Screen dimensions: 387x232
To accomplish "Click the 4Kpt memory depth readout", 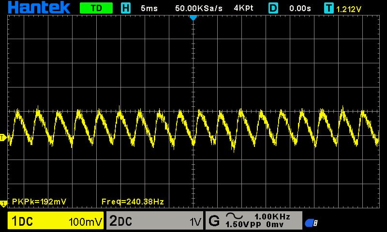I will click(x=244, y=8).
